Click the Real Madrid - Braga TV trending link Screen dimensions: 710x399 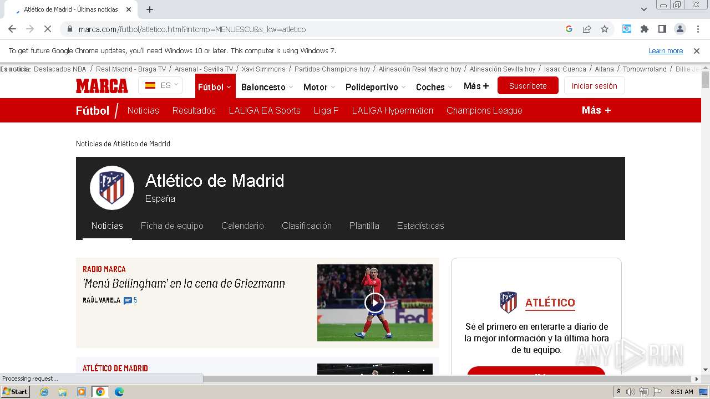pos(131,69)
